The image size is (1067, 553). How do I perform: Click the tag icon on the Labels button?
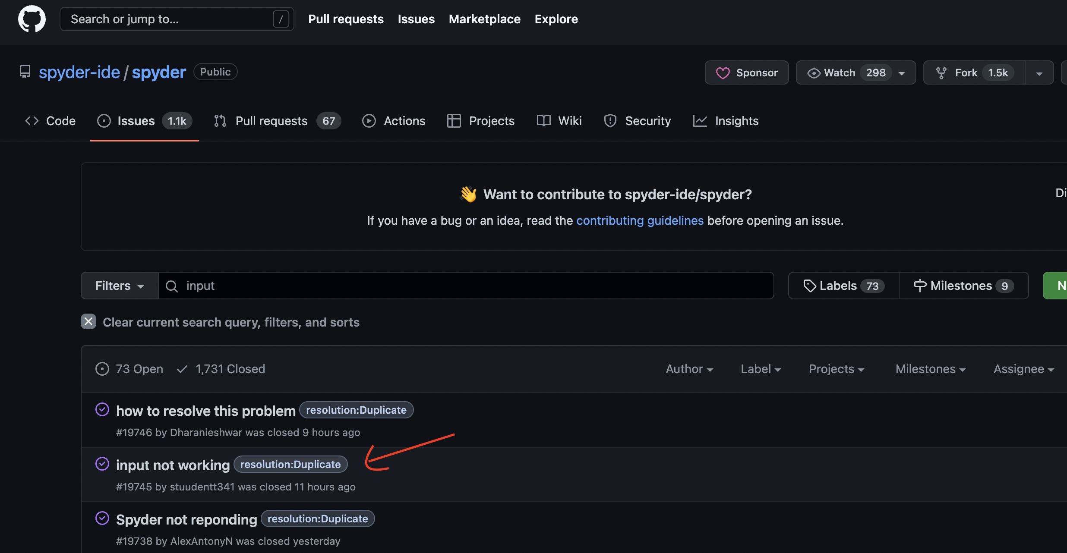pyautogui.click(x=809, y=286)
